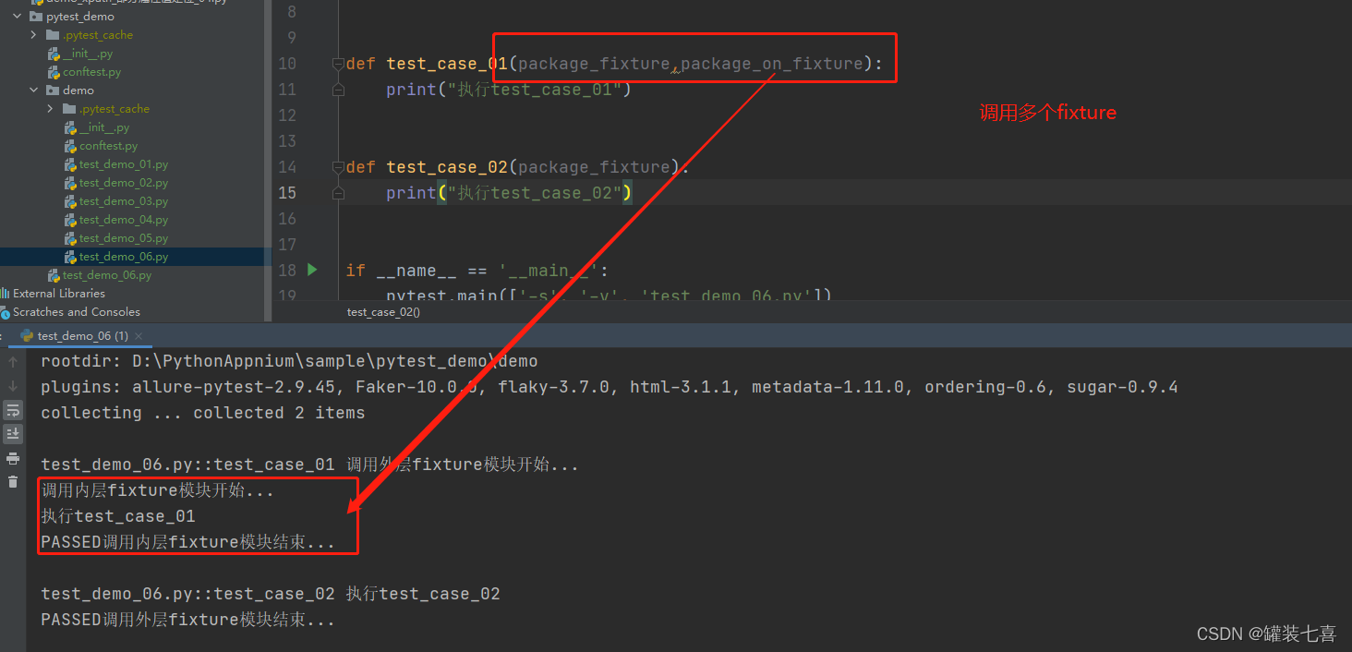
Task: Clear console output with the trash icon
Action: (13, 481)
